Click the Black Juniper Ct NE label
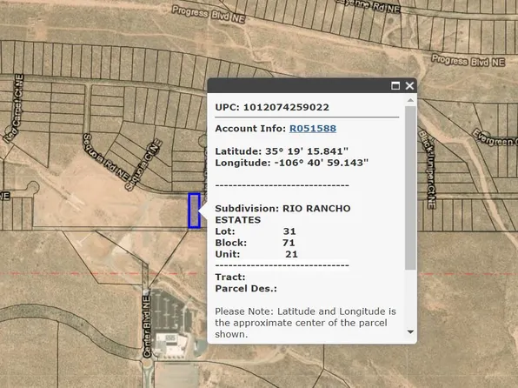This screenshot has width=518, height=388. click(427, 170)
